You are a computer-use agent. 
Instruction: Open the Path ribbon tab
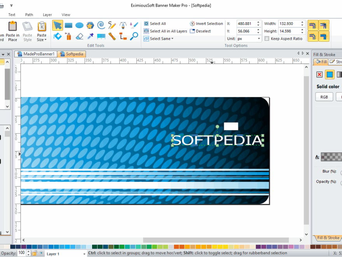point(29,15)
